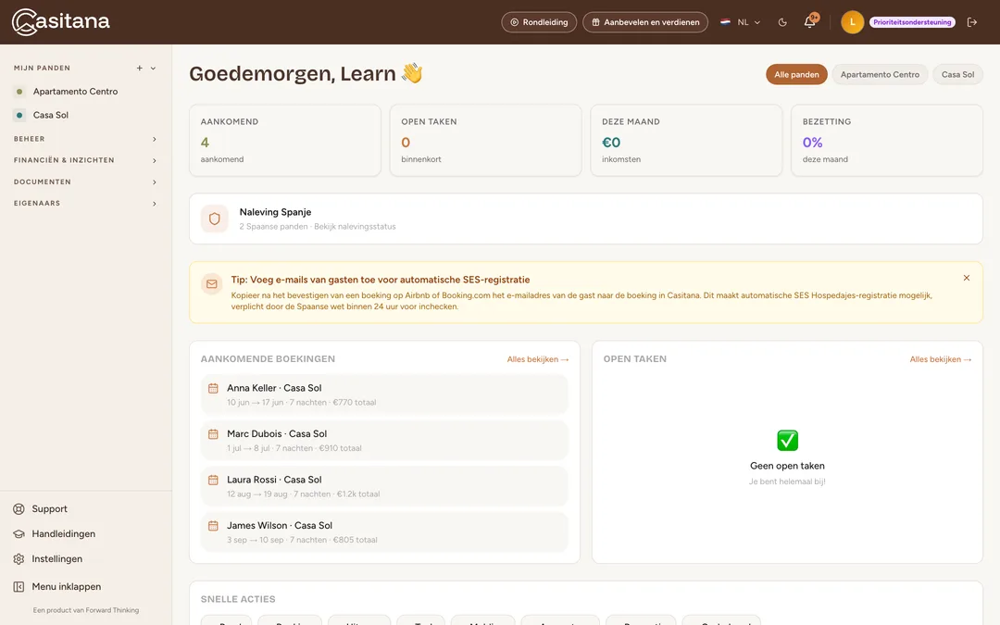The width and height of the screenshot is (1000, 625).
Task: Switch to the Casa Sol filter tab
Action: [957, 75]
